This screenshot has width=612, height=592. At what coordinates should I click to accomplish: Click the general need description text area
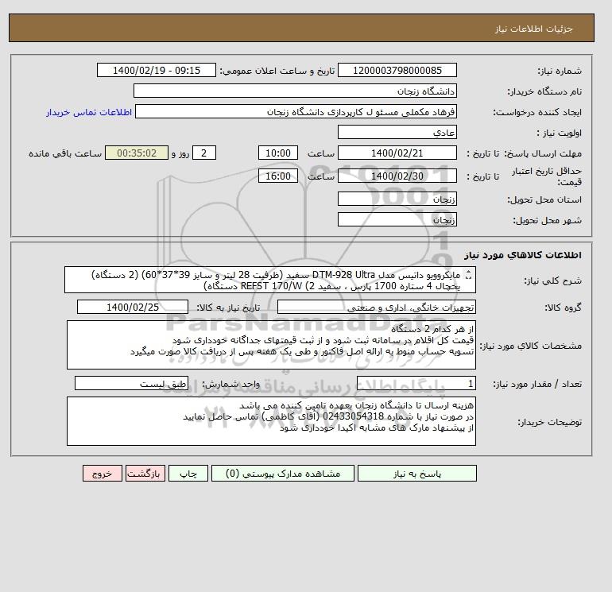[270, 280]
